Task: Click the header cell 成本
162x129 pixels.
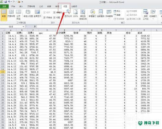Action: pyautogui.click(x=144, y=33)
